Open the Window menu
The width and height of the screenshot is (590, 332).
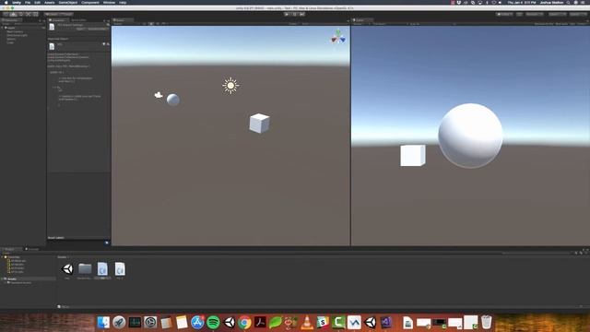point(109,3)
